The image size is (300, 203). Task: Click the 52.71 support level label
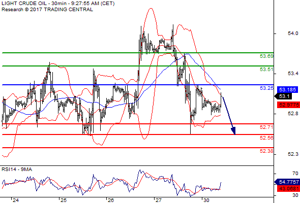click(x=266, y=127)
